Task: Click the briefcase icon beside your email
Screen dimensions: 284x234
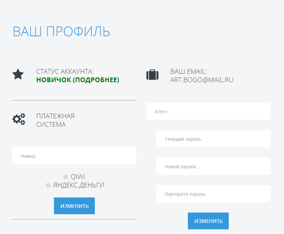Action: pos(152,74)
